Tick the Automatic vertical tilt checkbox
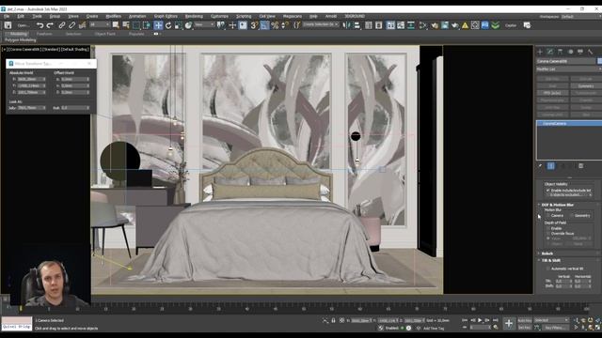Screen dimensions: 602x338 point(548,269)
